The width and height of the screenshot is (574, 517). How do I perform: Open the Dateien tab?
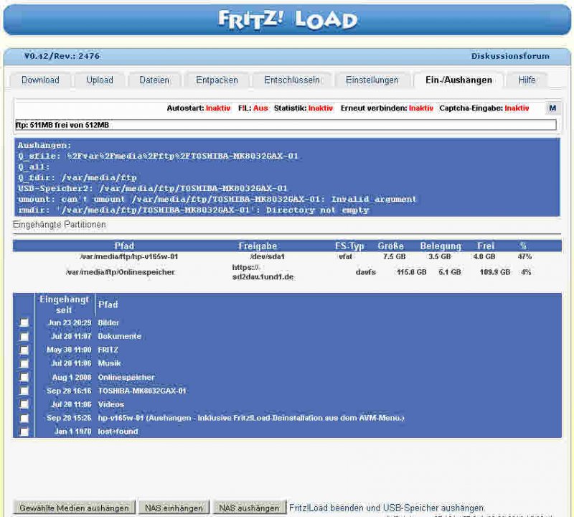tap(154, 80)
